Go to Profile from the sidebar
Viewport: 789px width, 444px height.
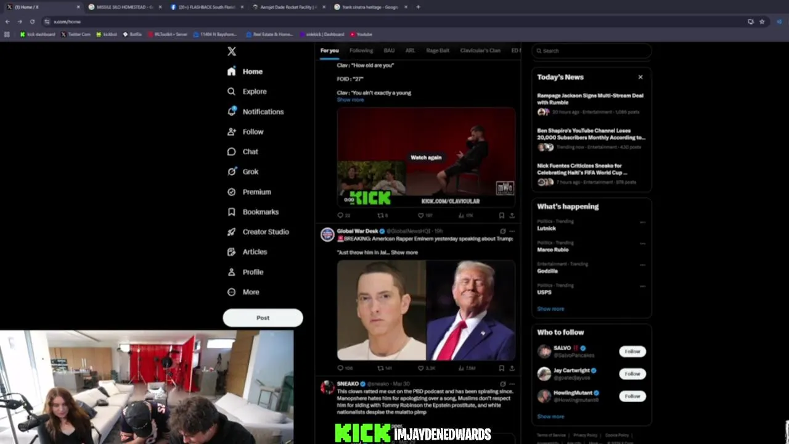point(245,272)
